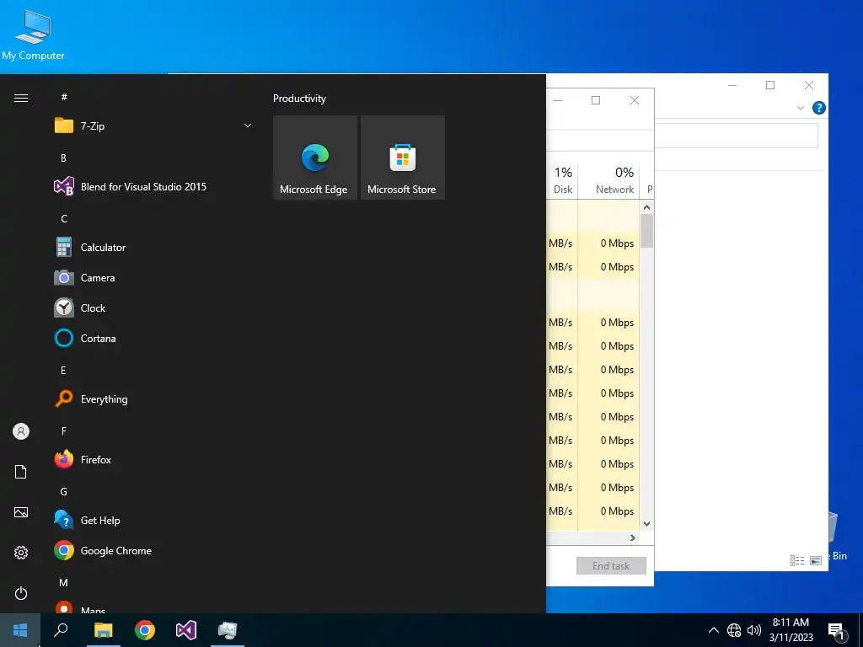Launch Blend for Visual Studio 2015
This screenshot has height=647, width=863.
[x=154, y=186]
